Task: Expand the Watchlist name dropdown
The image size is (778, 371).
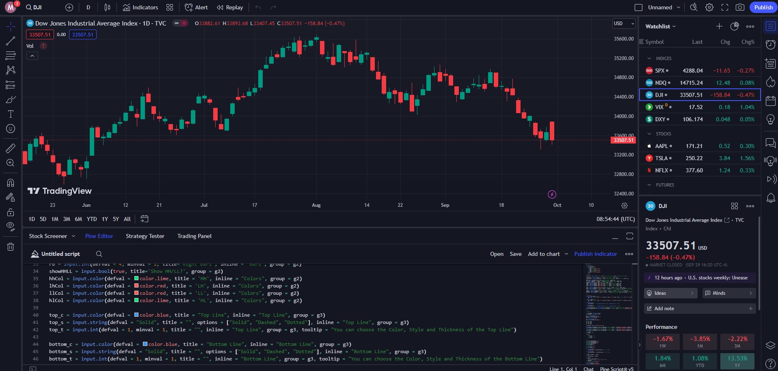Action: [x=661, y=26]
